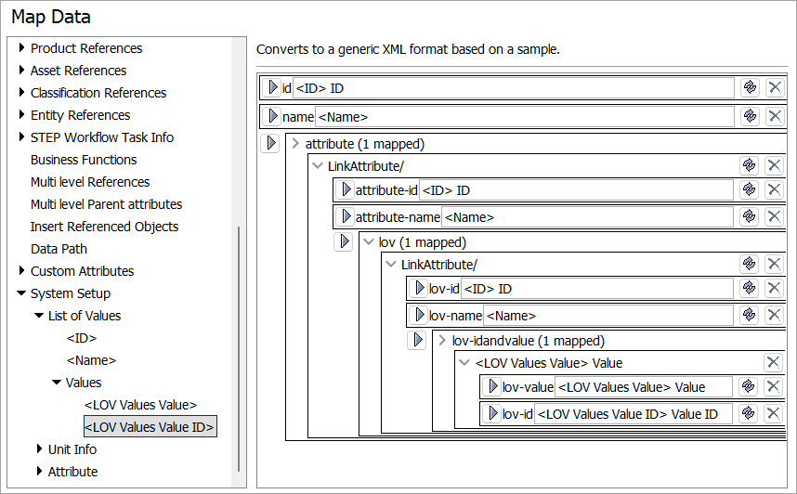Viewport: 797px width, 494px height.
Task: Click the name mapping input field
Action: tap(525, 117)
